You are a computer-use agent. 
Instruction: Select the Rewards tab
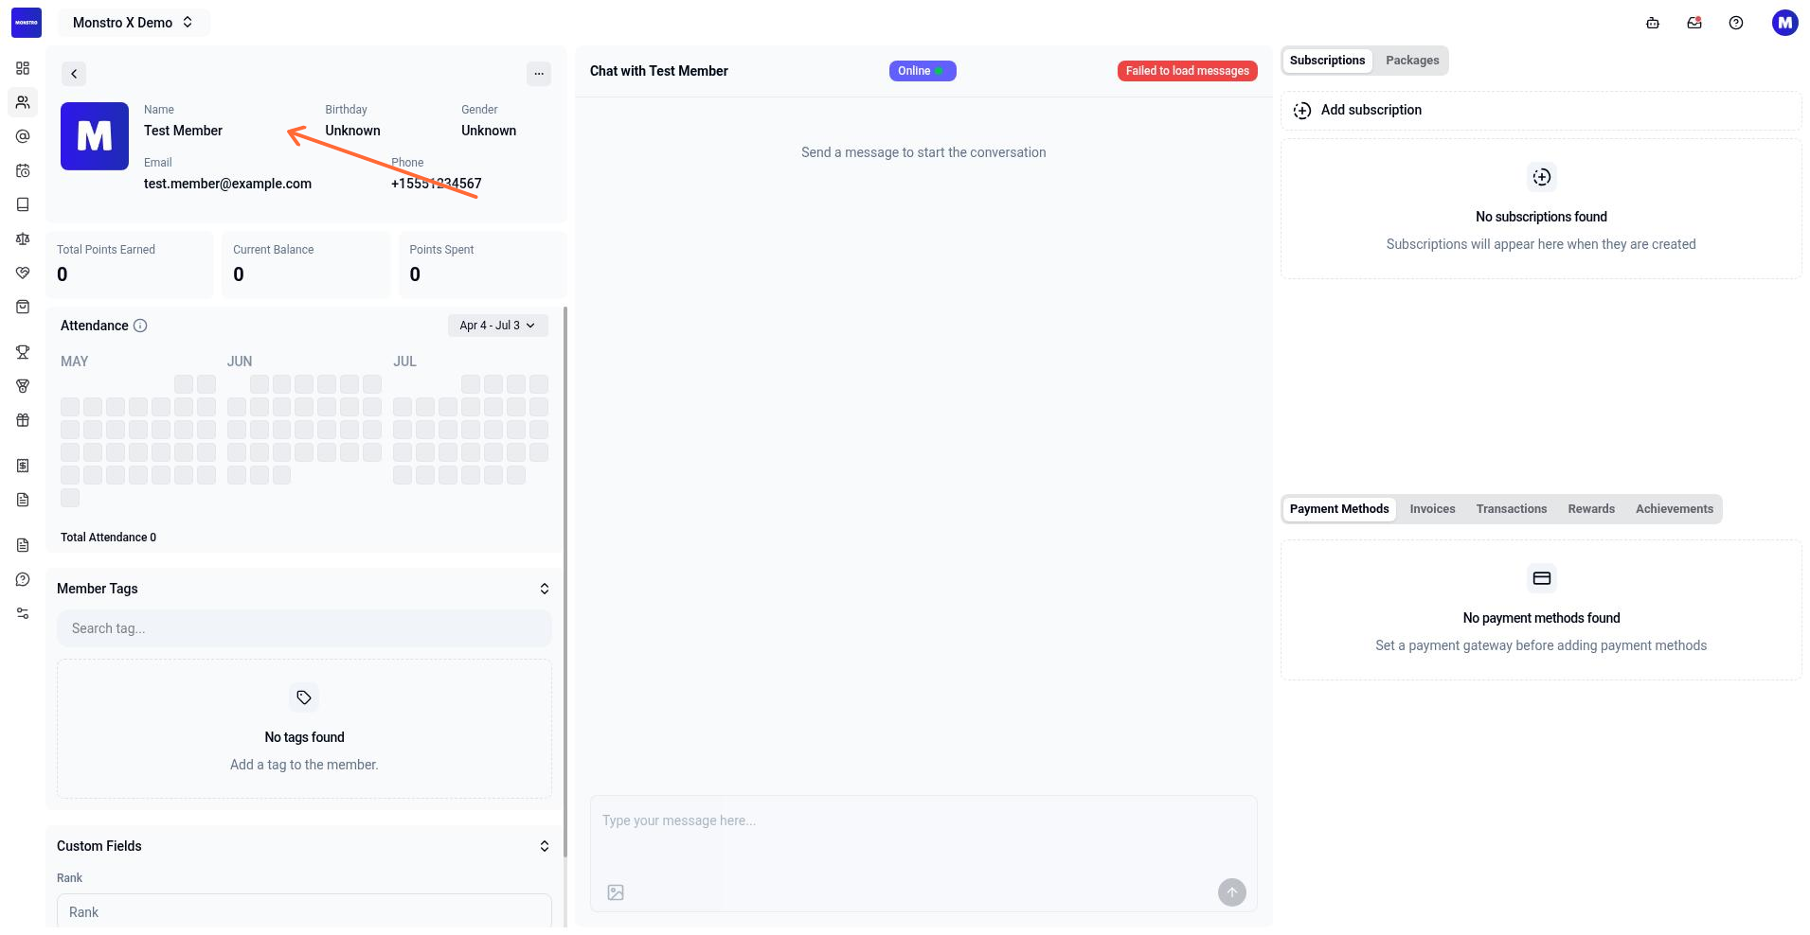click(x=1591, y=509)
